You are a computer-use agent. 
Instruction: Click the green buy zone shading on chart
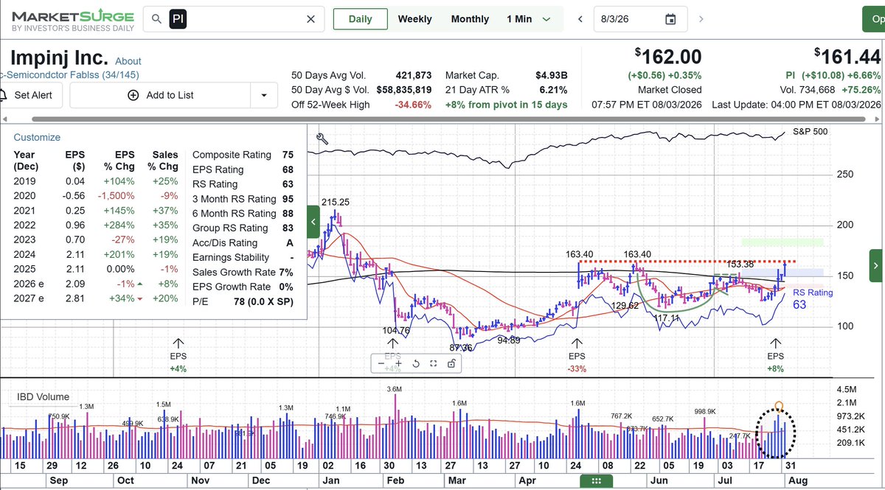click(x=782, y=242)
